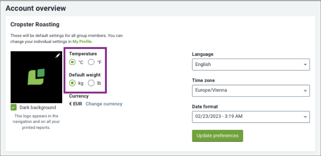Click the pencil edit icon on logo
Viewport: 321px width, 156px height.
tap(58, 55)
